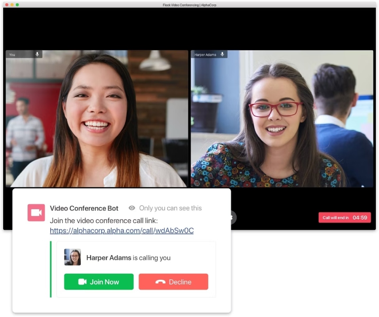Click Harper Adams's avatar thumbnail in the notification
This screenshot has width=379, height=317.
tap(72, 257)
